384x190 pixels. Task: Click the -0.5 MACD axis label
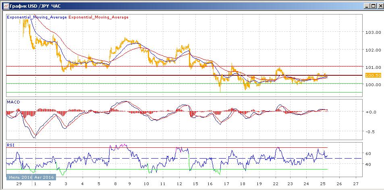pyautogui.click(x=369, y=132)
